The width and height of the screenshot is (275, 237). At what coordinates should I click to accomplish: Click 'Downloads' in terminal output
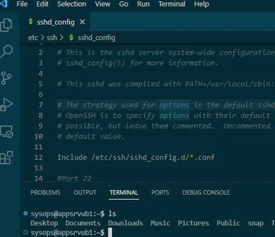tap(126, 223)
